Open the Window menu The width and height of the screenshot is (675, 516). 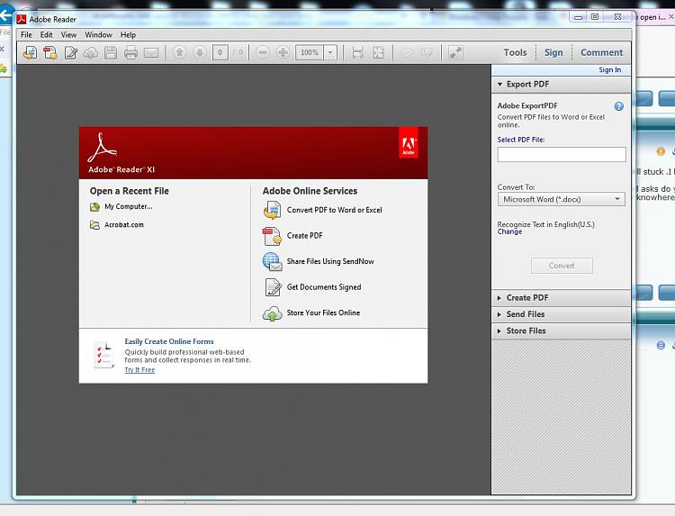pyautogui.click(x=99, y=35)
